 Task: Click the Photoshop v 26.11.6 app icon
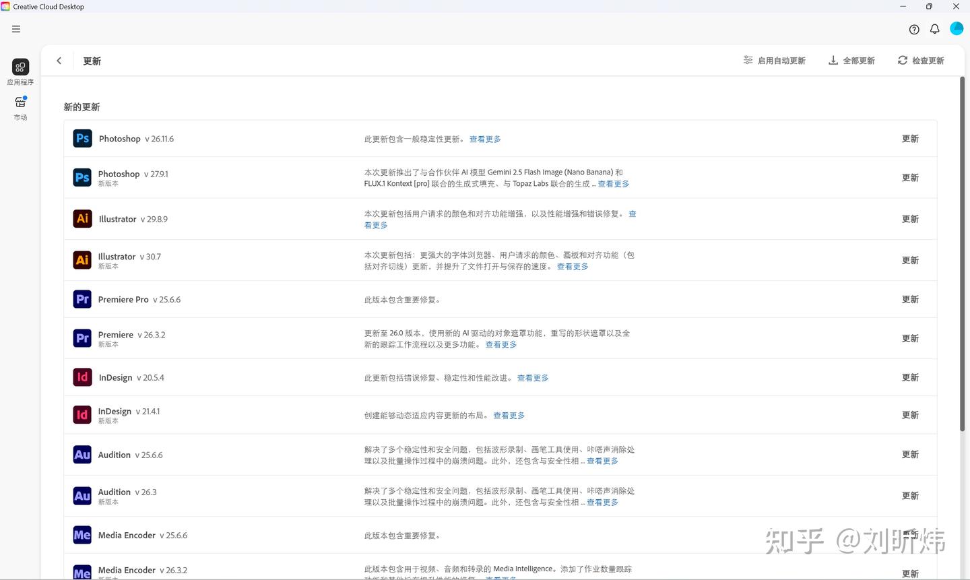[82, 139]
